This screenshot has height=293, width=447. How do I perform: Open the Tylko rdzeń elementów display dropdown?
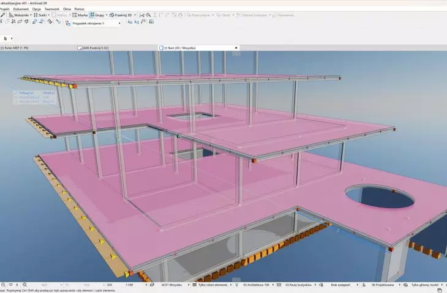click(x=215, y=284)
